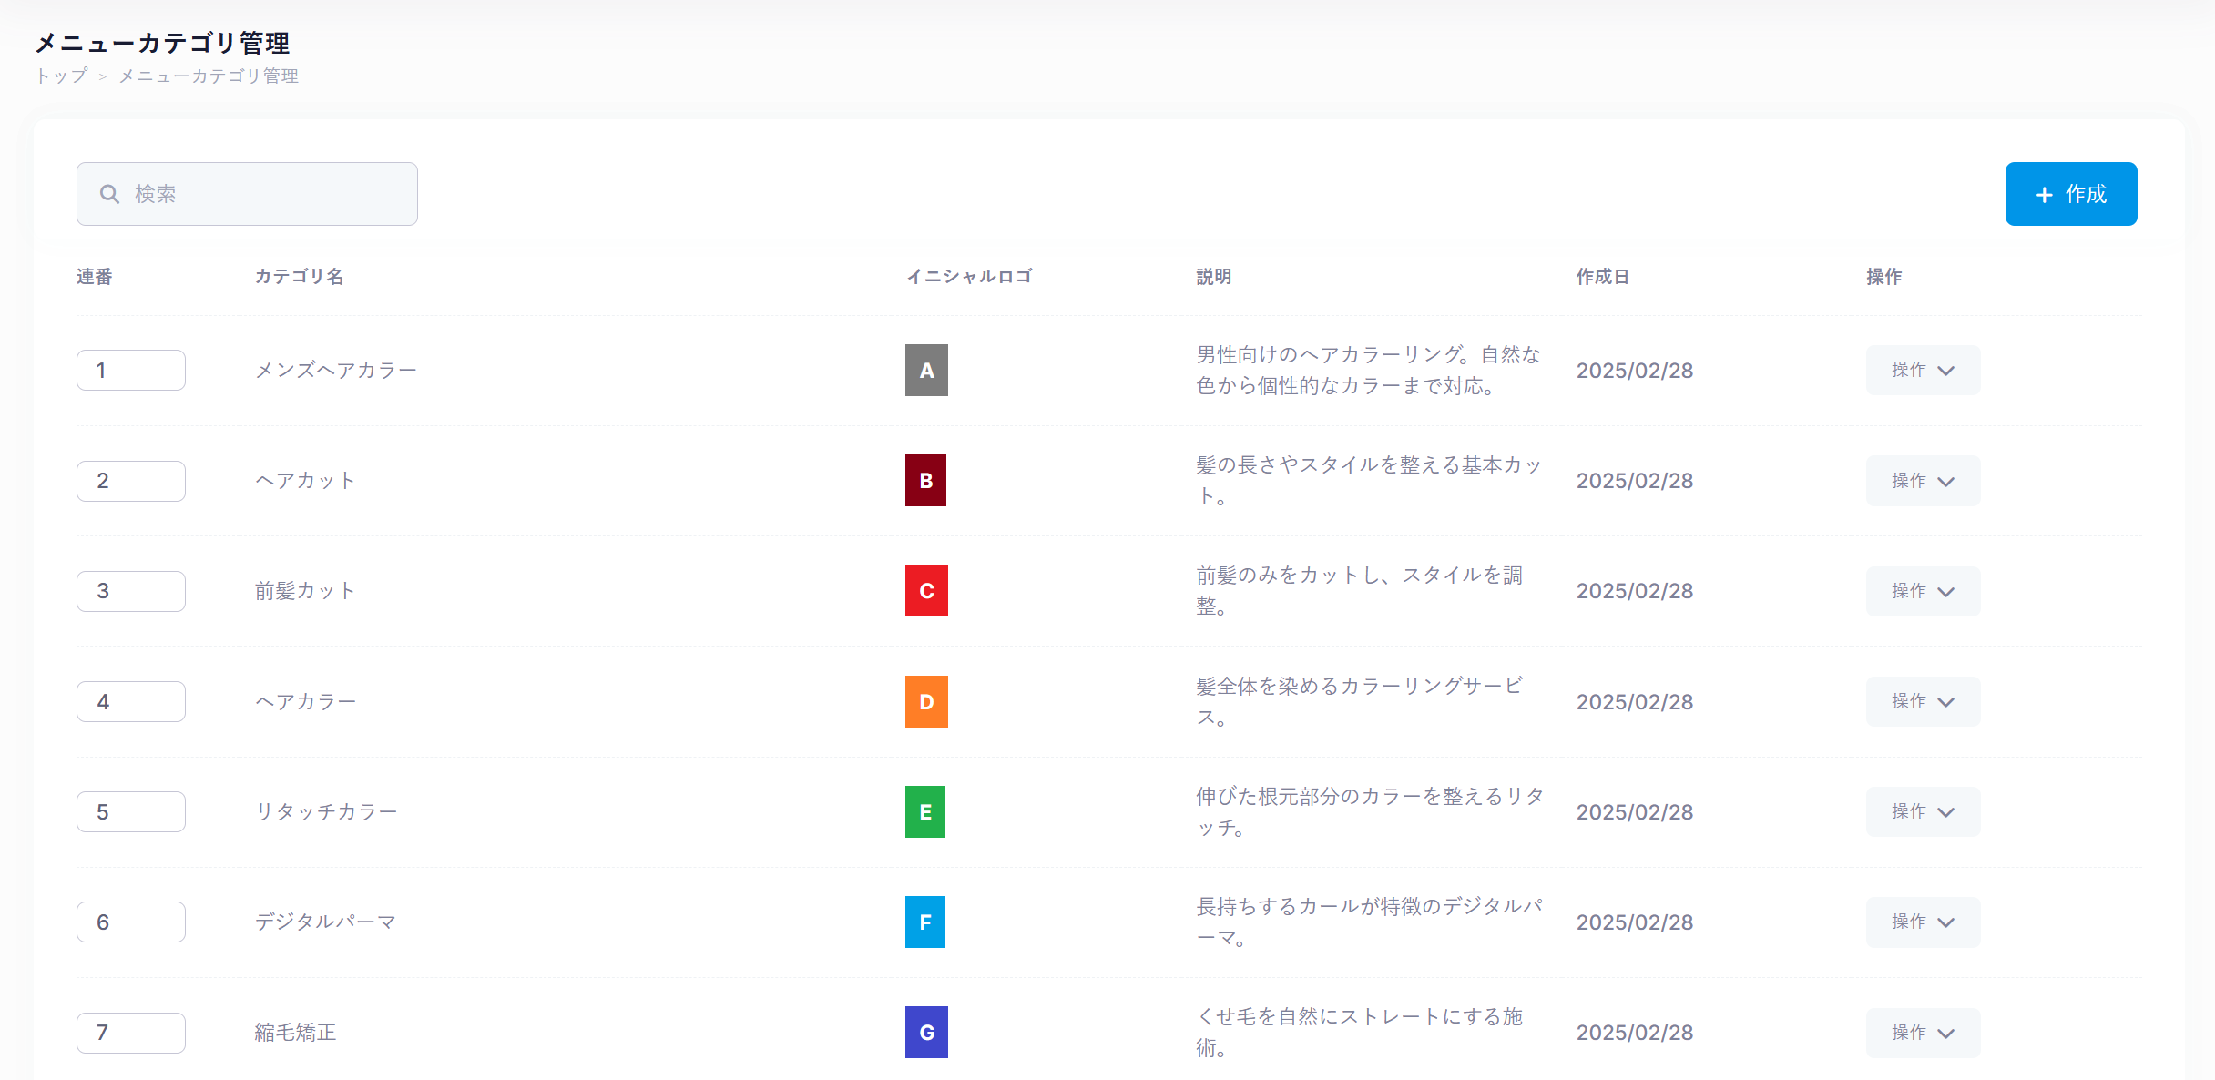Viewport: 2215px width, 1080px height.
Task: Click the indigo G initial logo
Action: (x=926, y=1033)
